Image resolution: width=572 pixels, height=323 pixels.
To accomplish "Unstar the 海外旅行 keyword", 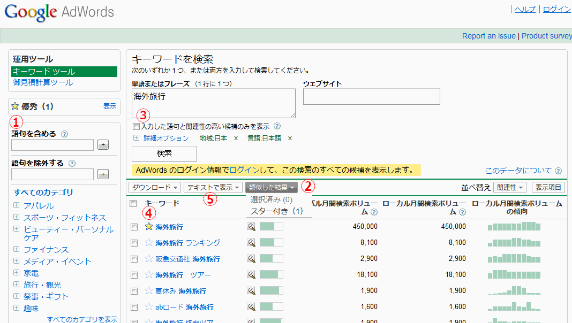I will point(149,227).
